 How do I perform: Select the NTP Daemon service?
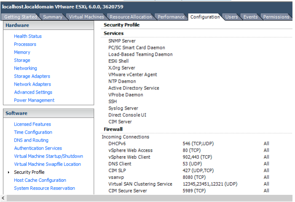122,81
